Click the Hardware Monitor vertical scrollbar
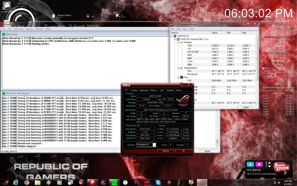Screen dimensions: 297x186 [257, 58]
